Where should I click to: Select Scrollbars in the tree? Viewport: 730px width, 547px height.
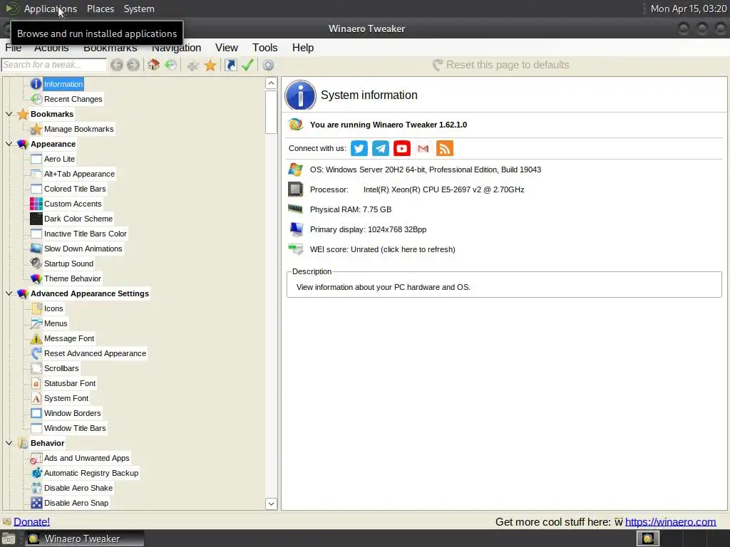[61, 368]
